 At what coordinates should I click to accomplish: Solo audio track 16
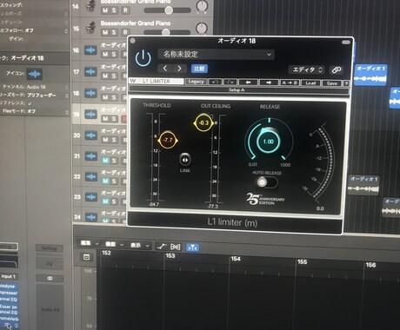tap(114, 54)
